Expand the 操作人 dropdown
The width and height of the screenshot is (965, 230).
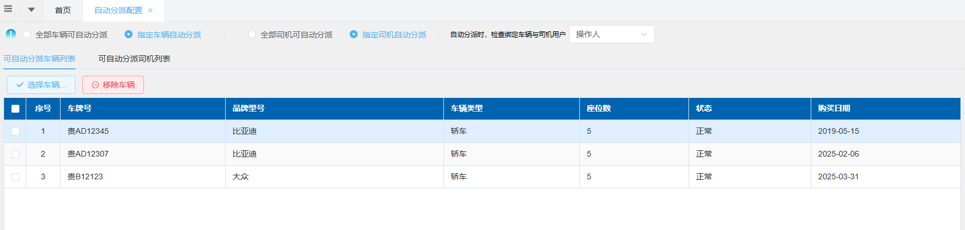coord(611,34)
